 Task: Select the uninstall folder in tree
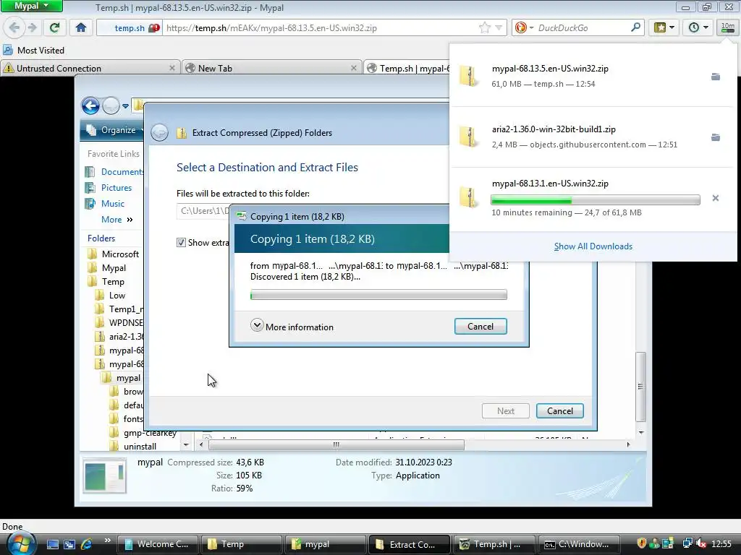point(133,447)
